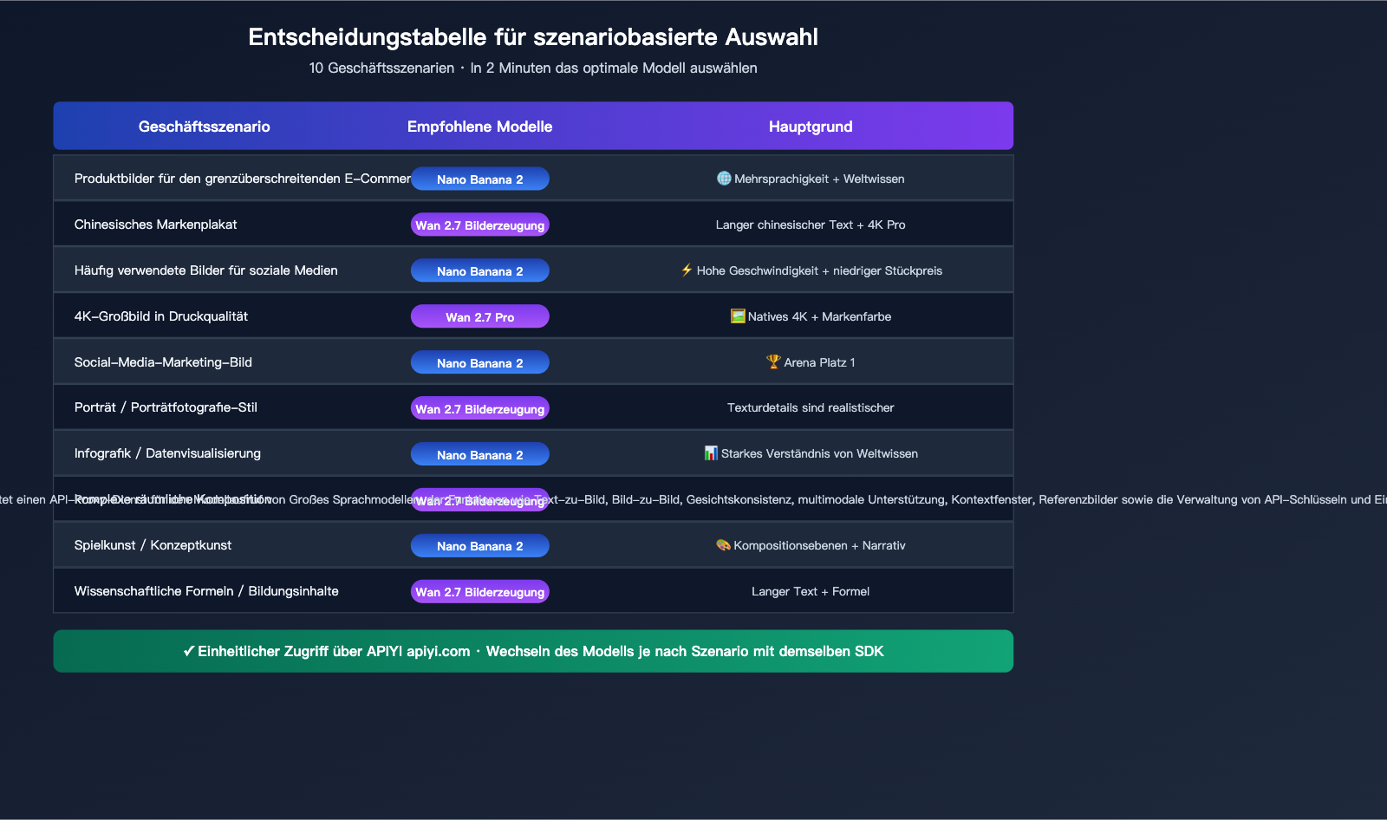The height and width of the screenshot is (820, 1387).
Task: Click the Entscheidungstabelle title heading
Action: (533, 37)
